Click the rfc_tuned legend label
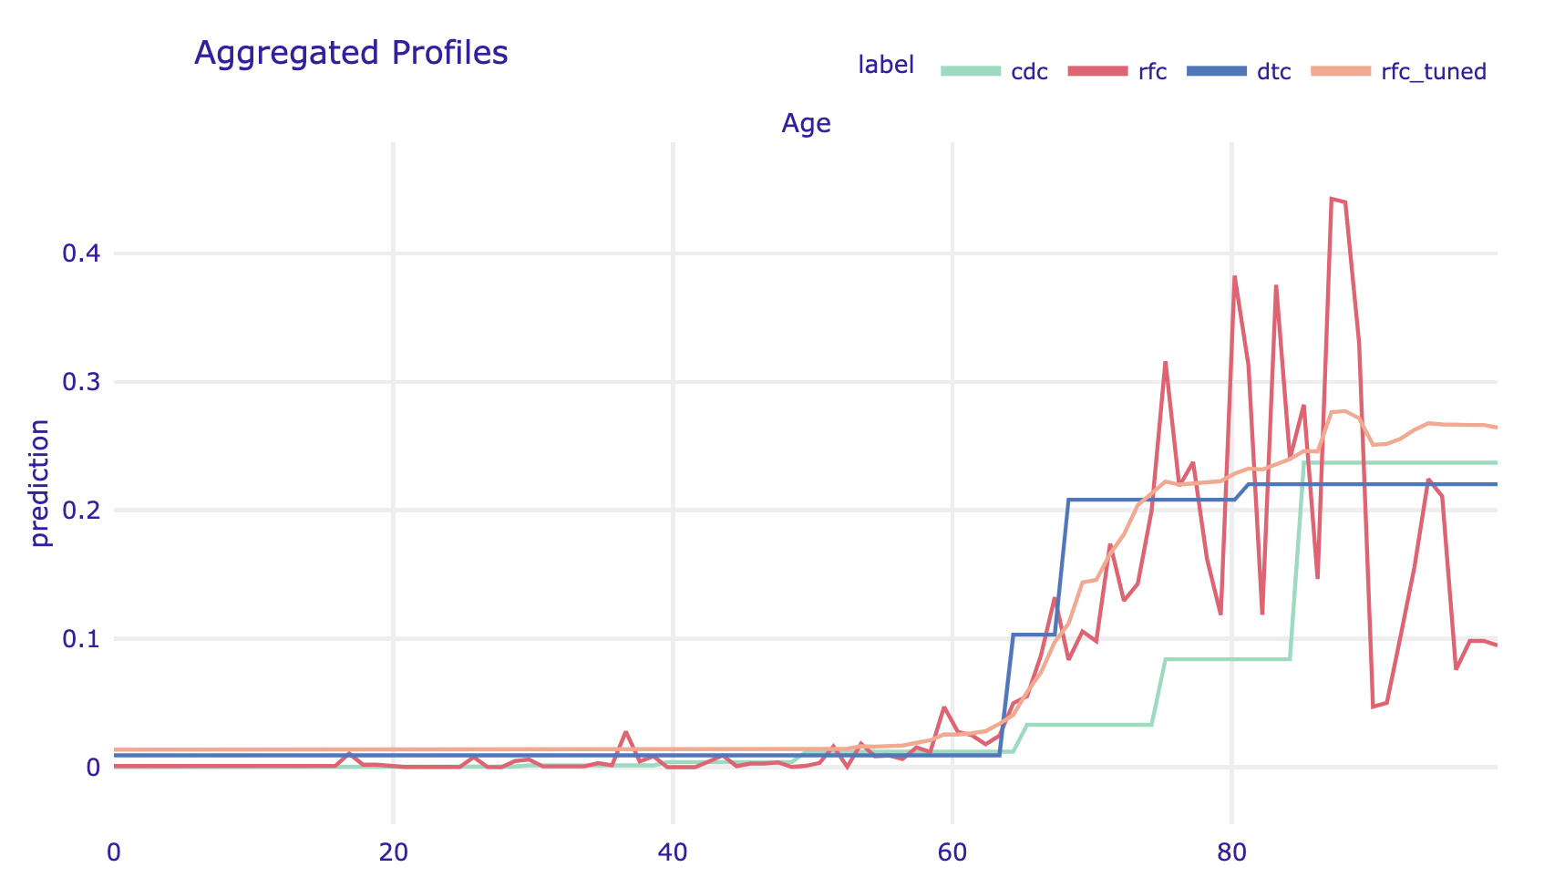 point(1434,72)
